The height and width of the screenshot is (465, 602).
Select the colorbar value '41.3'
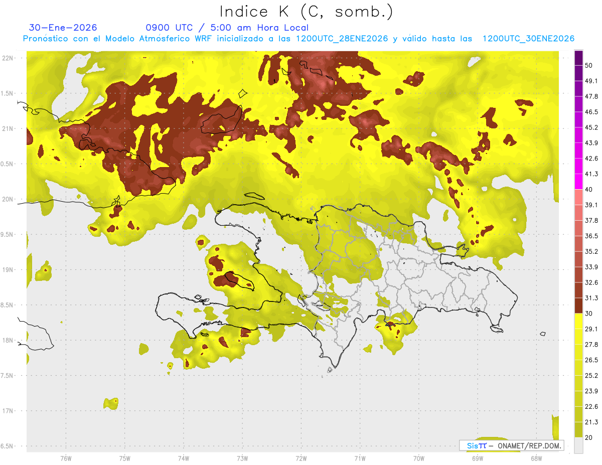click(591, 174)
